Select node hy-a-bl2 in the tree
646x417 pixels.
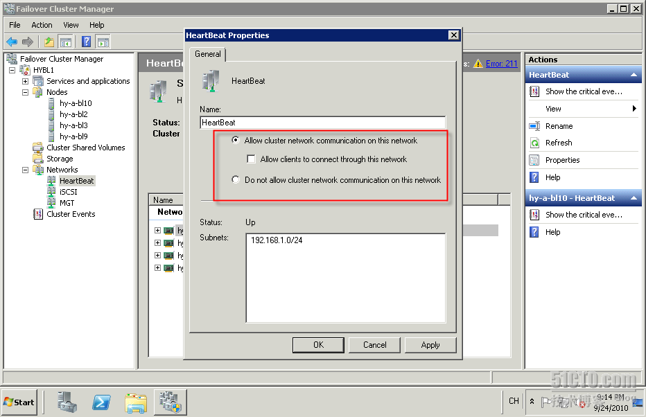73,114
